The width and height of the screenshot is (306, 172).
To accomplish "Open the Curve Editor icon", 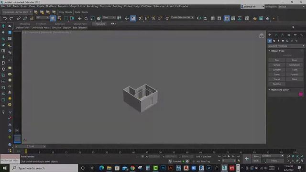I will coord(233,18).
